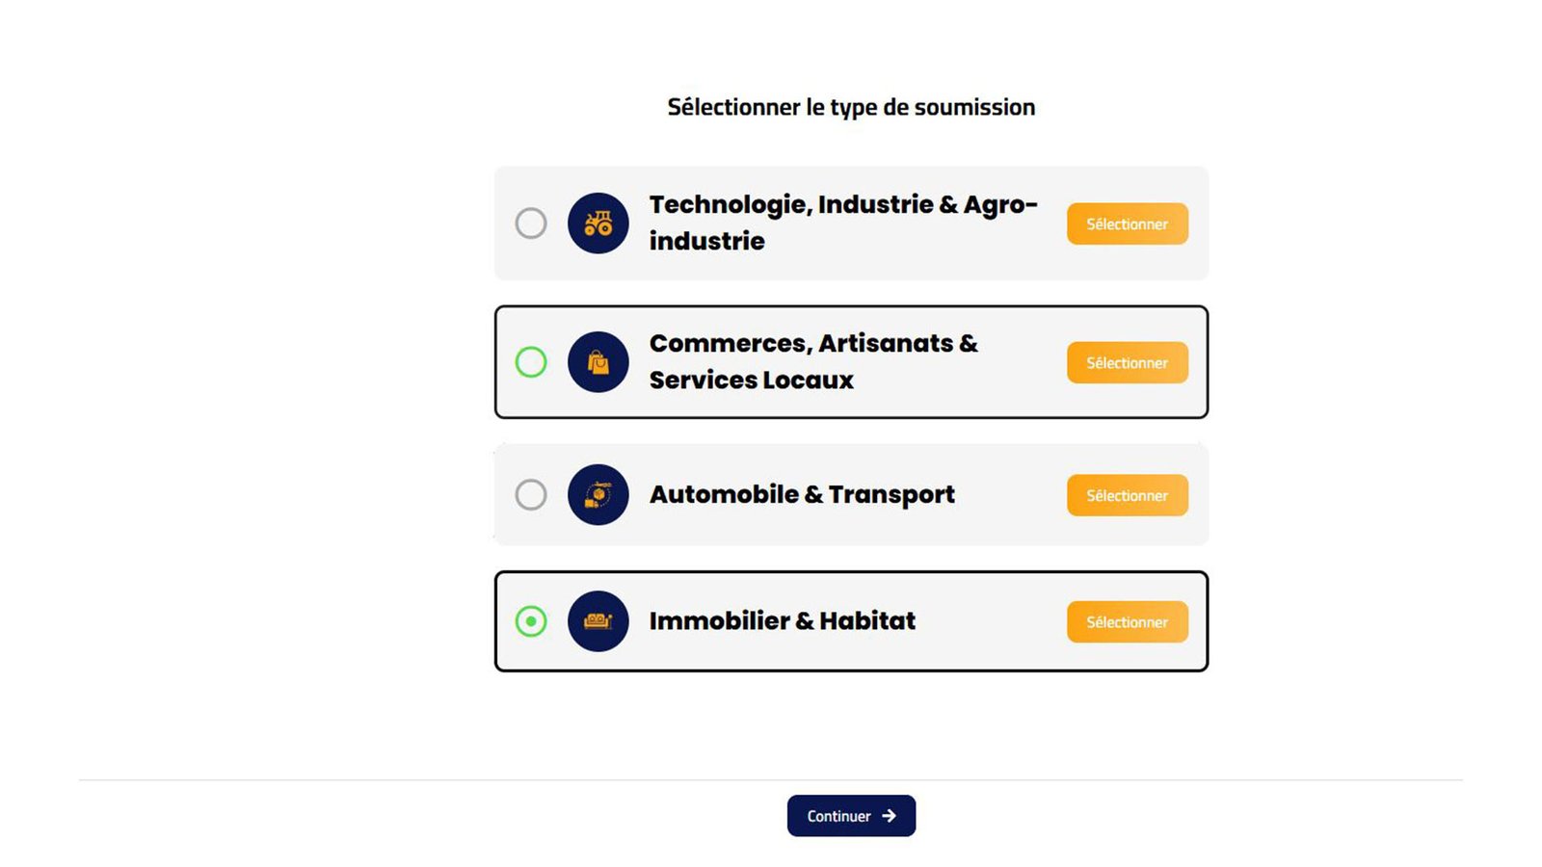
Task: Click Sélectionner for Immobilier & Habitat
Action: pyautogui.click(x=1127, y=622)
